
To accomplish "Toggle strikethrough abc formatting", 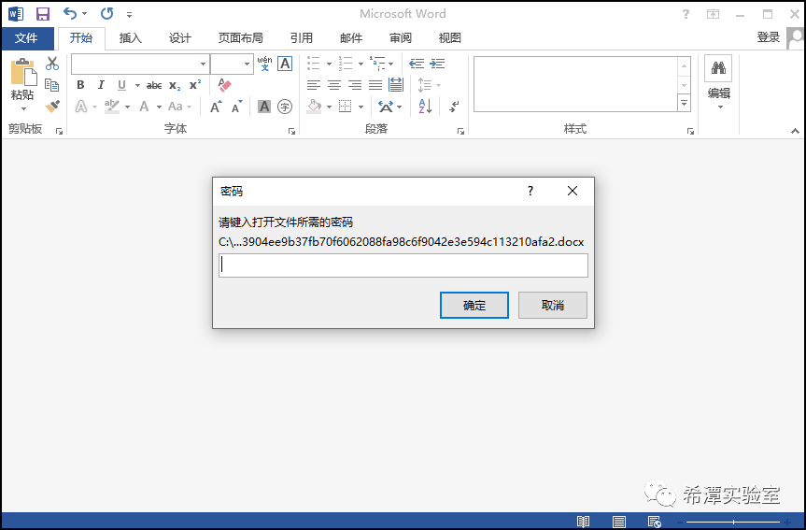I will click(154, 85).
